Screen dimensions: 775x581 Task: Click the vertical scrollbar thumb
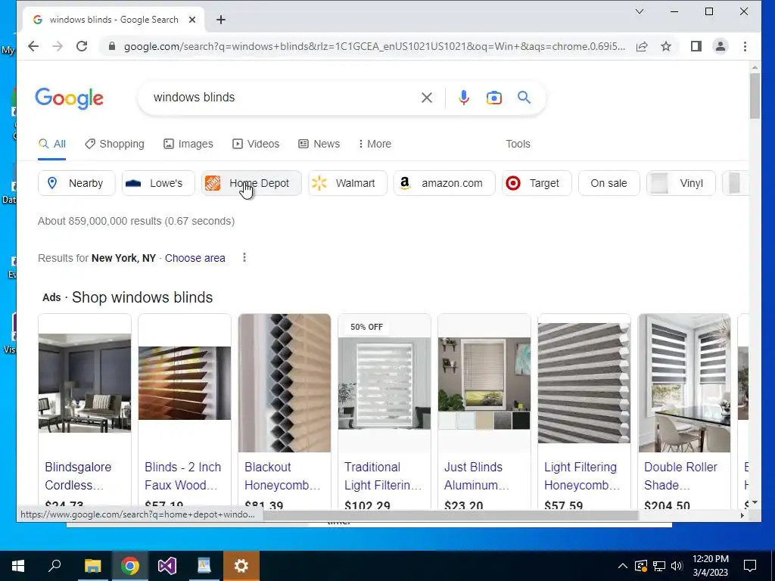click(755, 96)
